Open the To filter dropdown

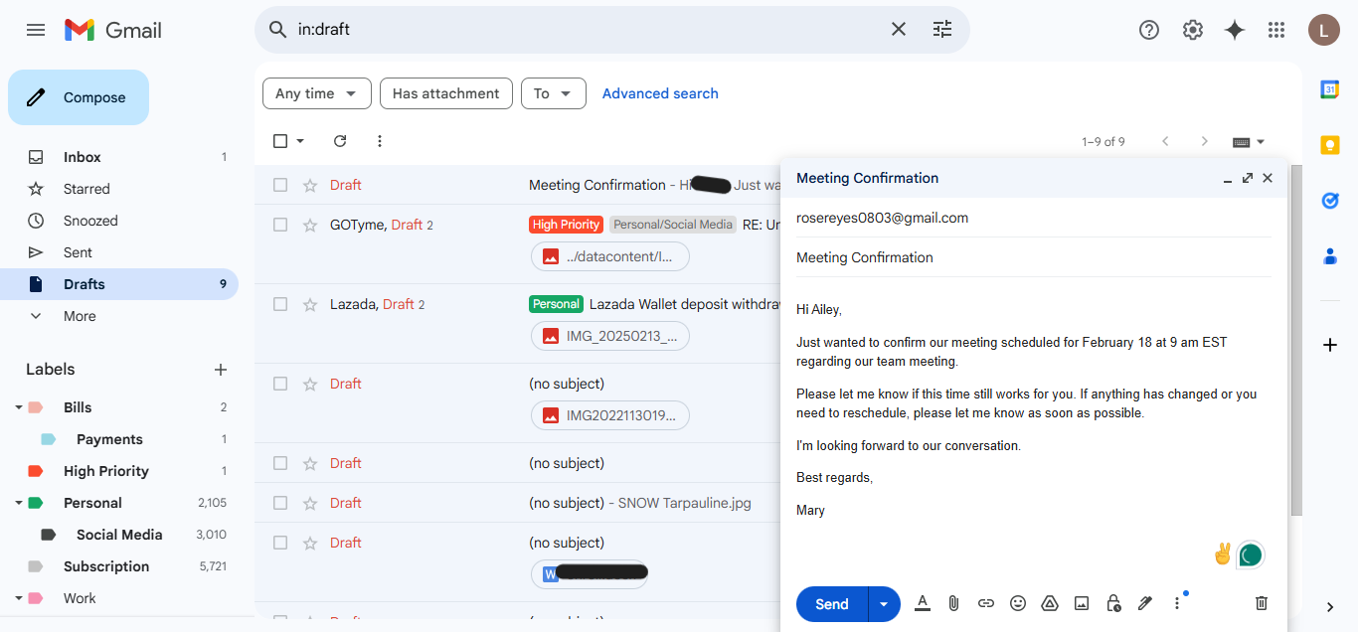coord(553,93)
